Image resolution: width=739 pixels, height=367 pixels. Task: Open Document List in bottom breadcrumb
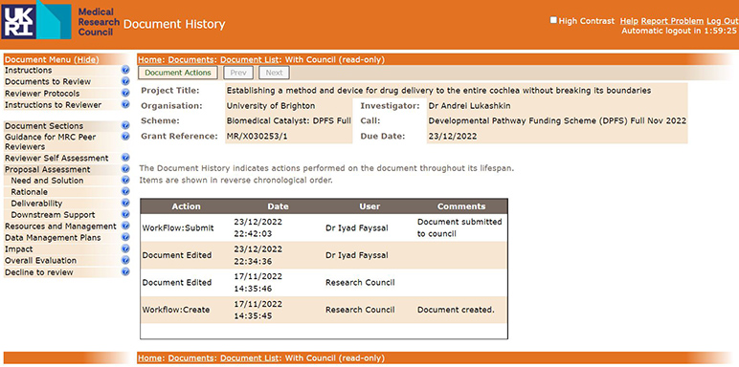click(x=250, y=358)
